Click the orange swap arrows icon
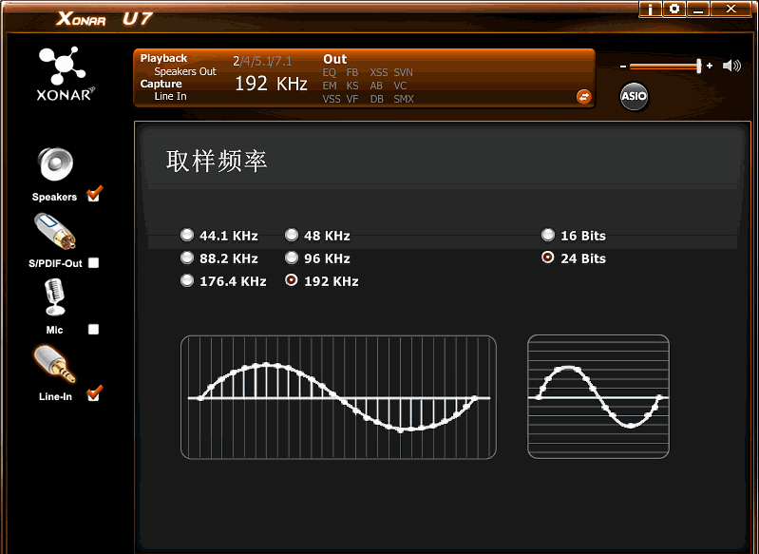Viewport: 759px width, 554px height. 584,97
